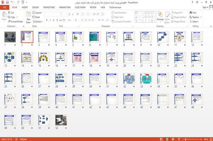
Task: Expand the Select dropdown in Editing group
Action: coord(194,22)
